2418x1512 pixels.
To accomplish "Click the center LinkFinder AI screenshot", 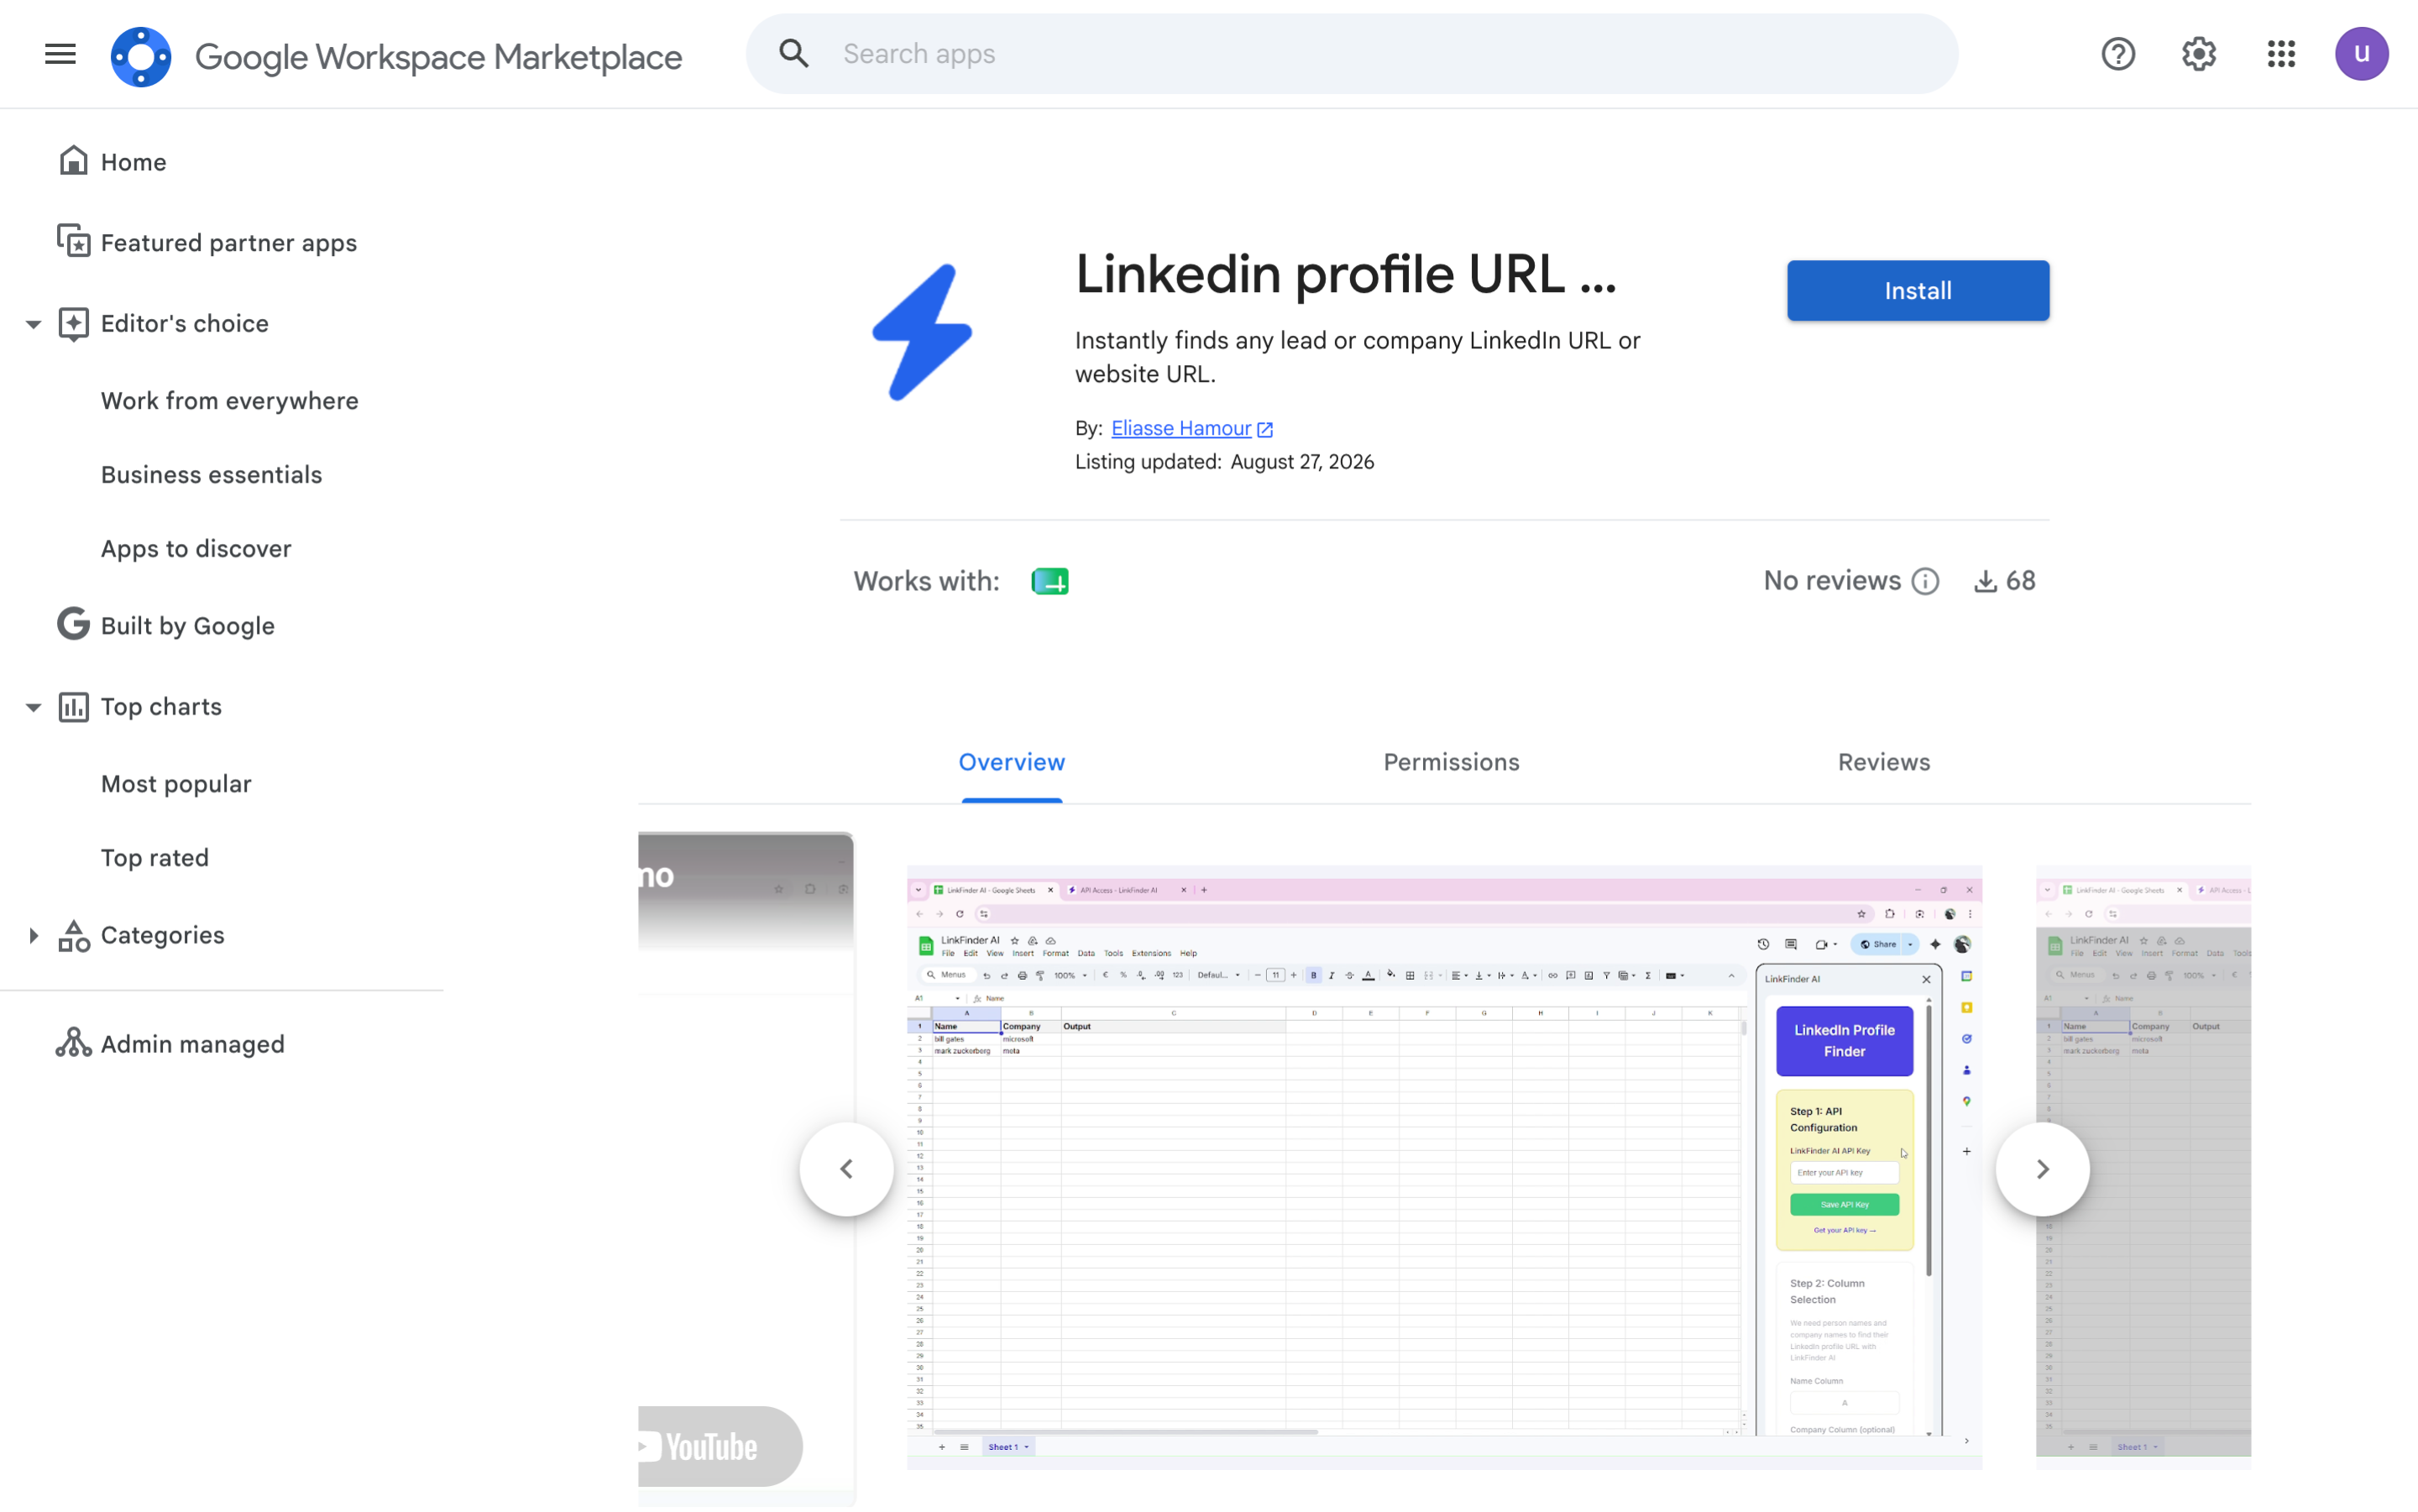I will click(1444, 1167).
